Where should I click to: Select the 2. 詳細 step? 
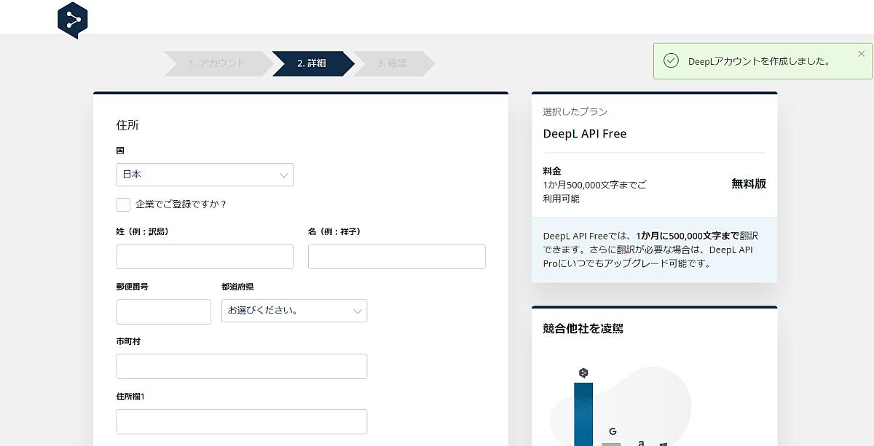[x=312, y=63]
